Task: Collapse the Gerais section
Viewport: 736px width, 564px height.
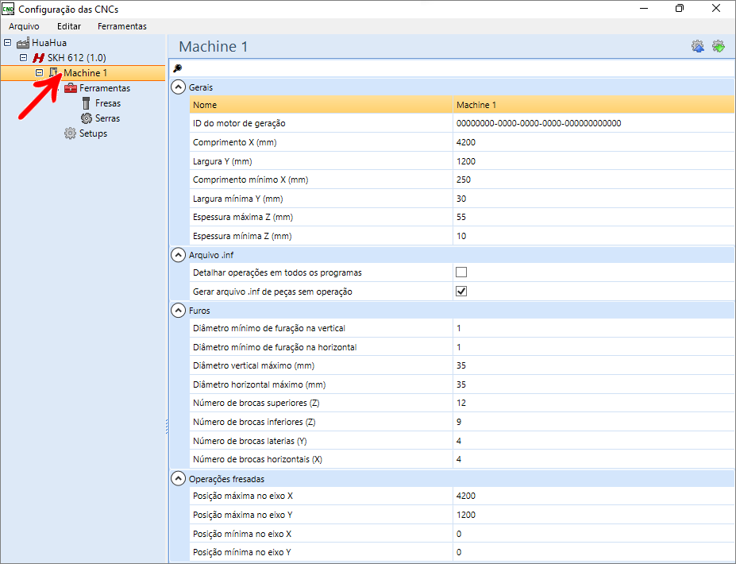Action: pos(179,87)
